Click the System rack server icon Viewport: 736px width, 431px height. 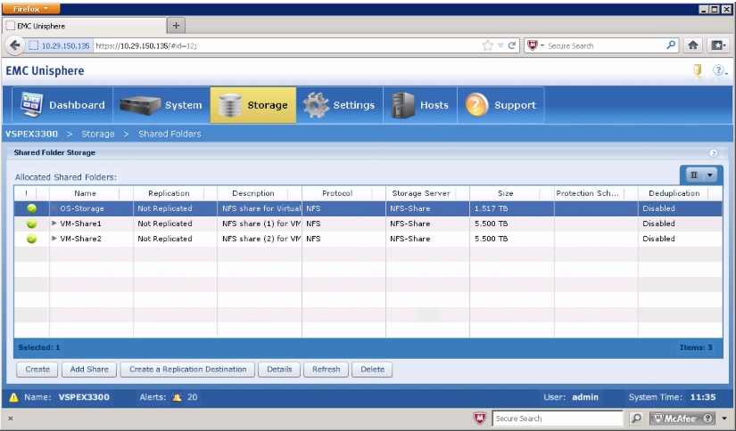(140, 105)
